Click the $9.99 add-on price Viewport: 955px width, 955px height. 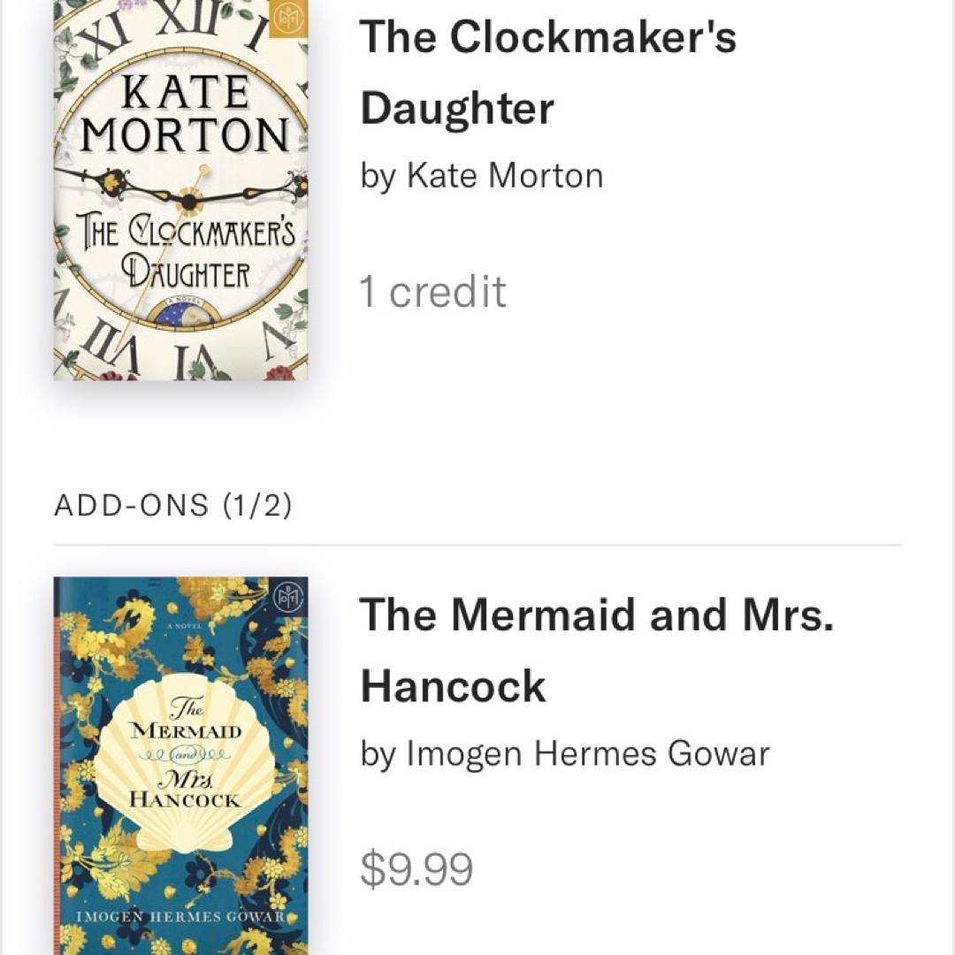click(x=416, y=869)
